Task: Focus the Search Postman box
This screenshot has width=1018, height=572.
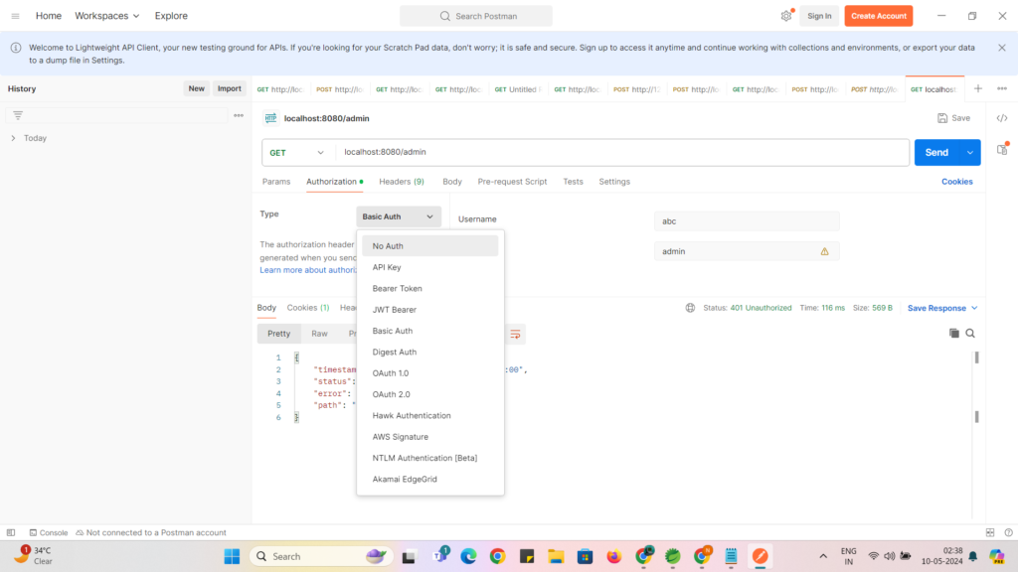Action: tap(476, 16)
